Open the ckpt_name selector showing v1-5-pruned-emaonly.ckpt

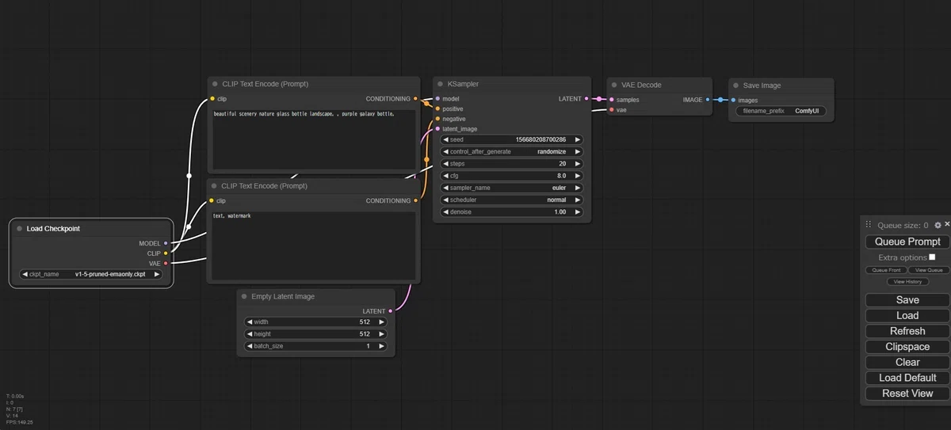point(91,274)
